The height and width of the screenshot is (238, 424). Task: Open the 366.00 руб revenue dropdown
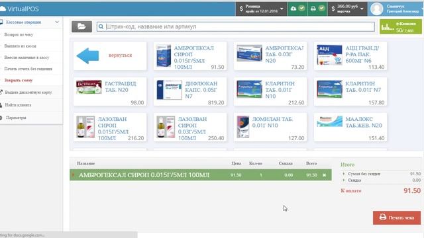tap(347, 9)
